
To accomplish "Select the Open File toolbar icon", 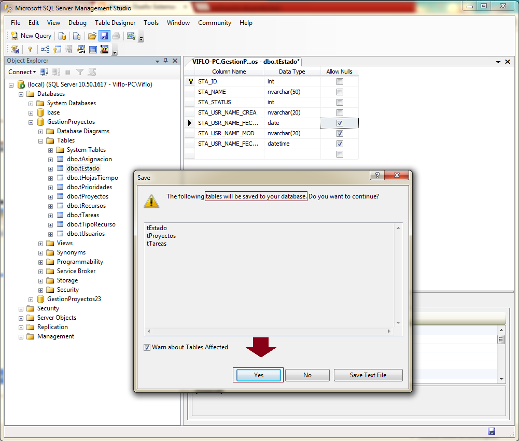I will point(92,35).
